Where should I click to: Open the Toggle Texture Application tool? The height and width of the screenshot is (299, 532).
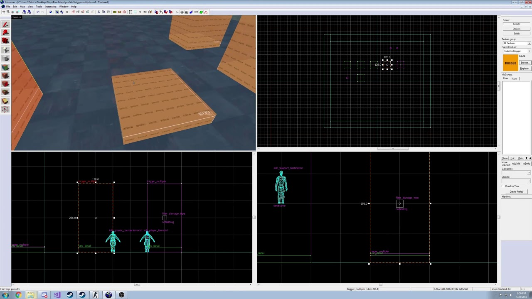point(5,67)
